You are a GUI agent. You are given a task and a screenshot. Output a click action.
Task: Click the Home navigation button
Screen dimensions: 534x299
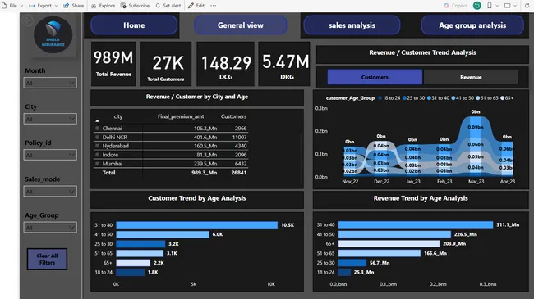134,25
